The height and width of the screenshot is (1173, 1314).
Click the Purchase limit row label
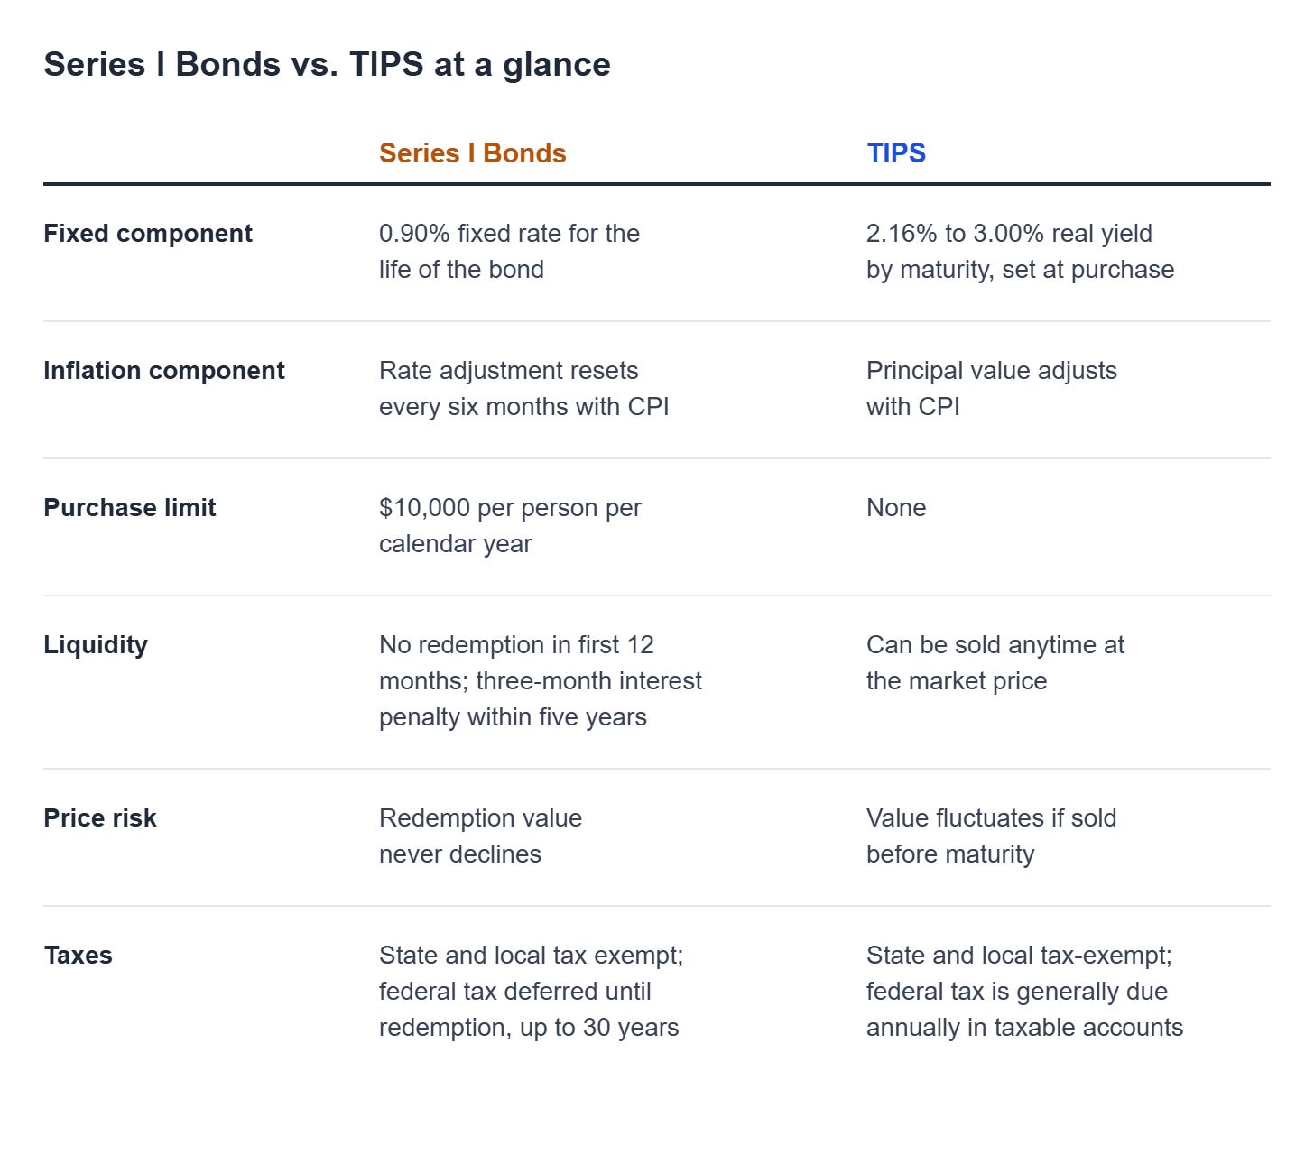point(130,508)
